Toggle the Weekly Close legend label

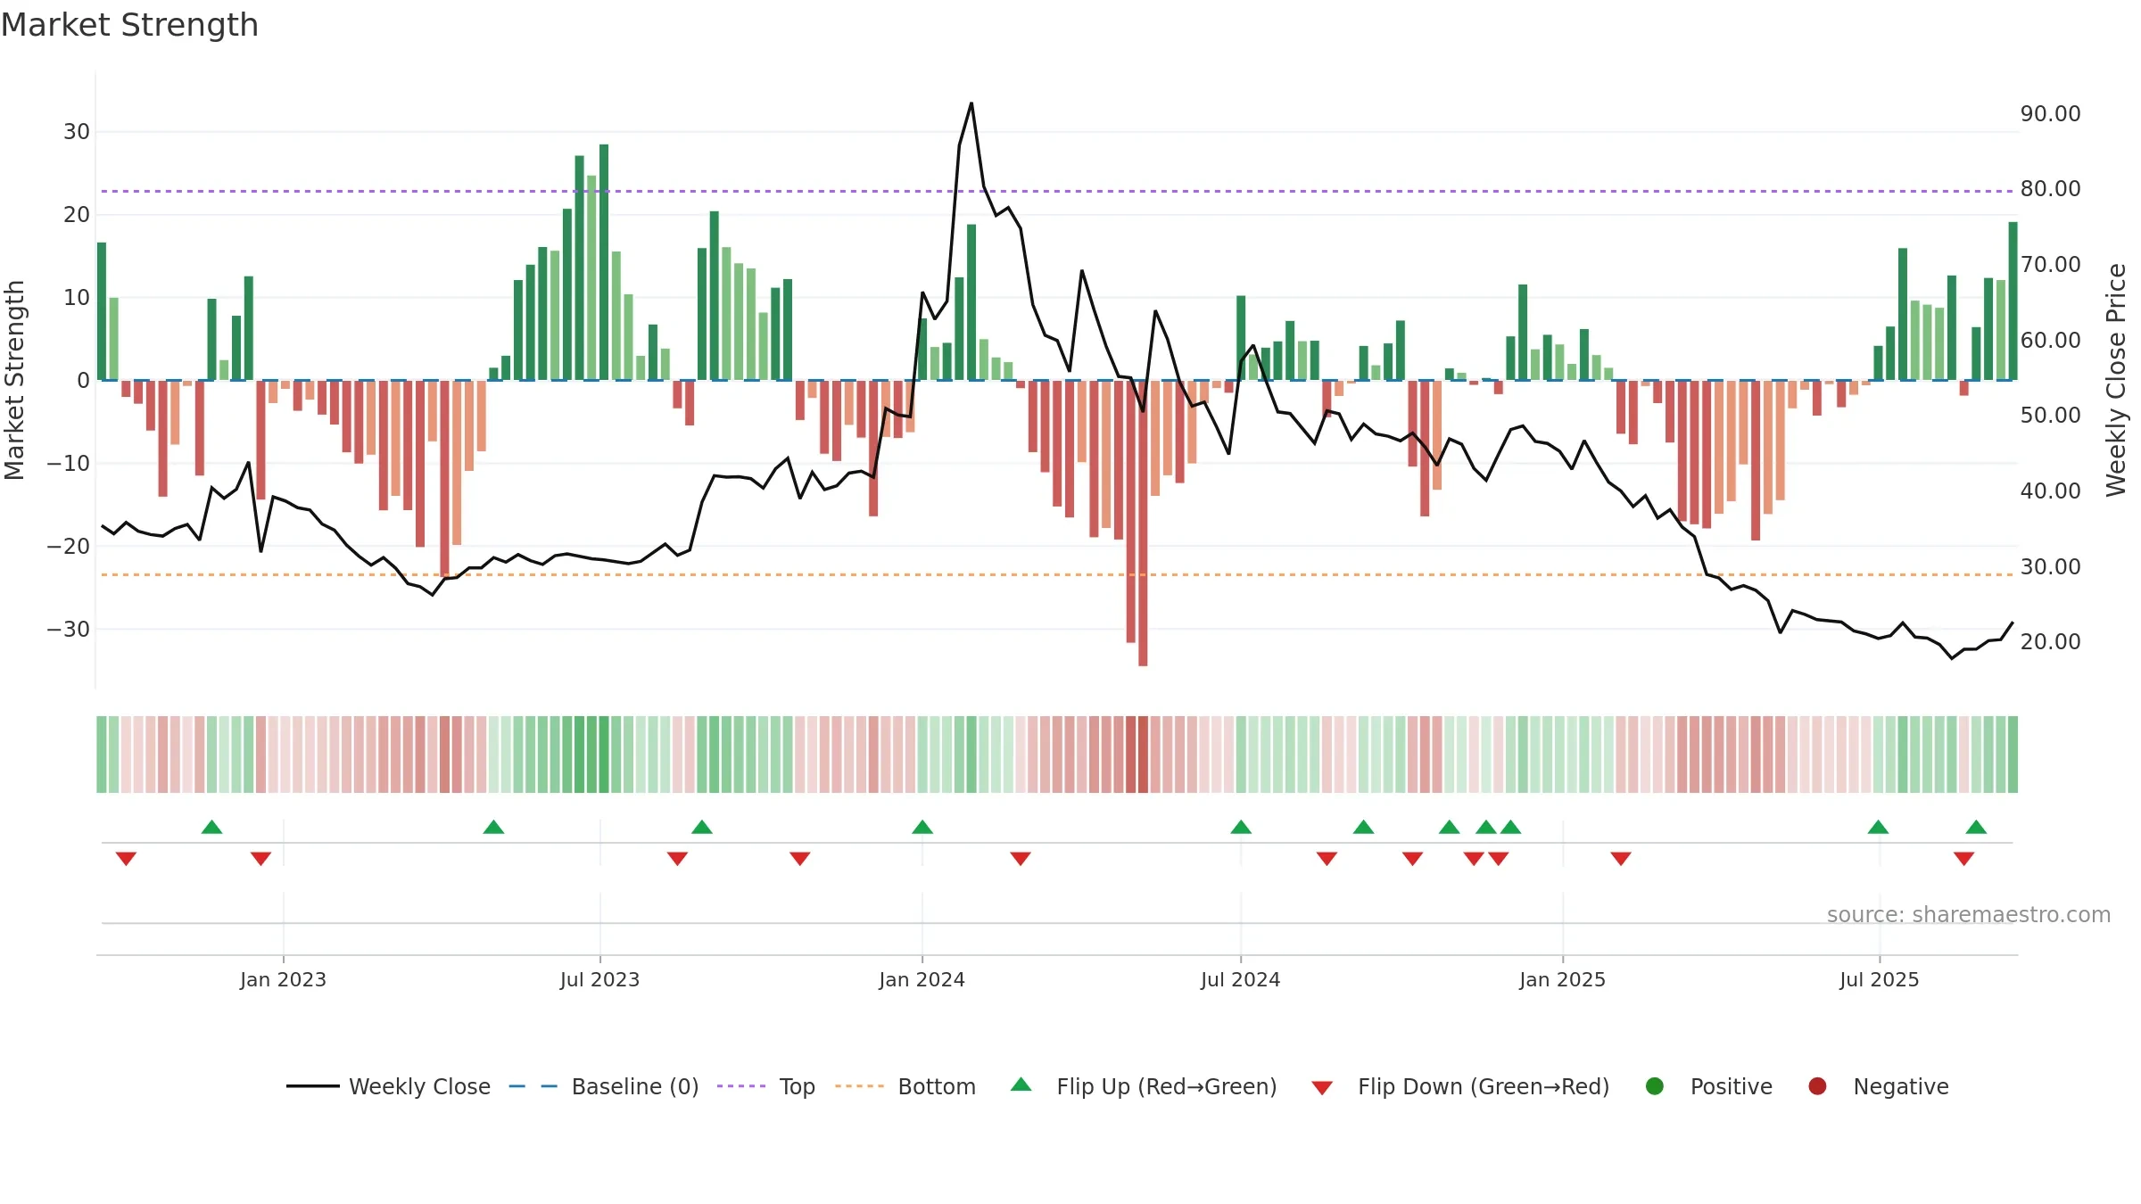pyautogui.click(x=419, y=1086)
